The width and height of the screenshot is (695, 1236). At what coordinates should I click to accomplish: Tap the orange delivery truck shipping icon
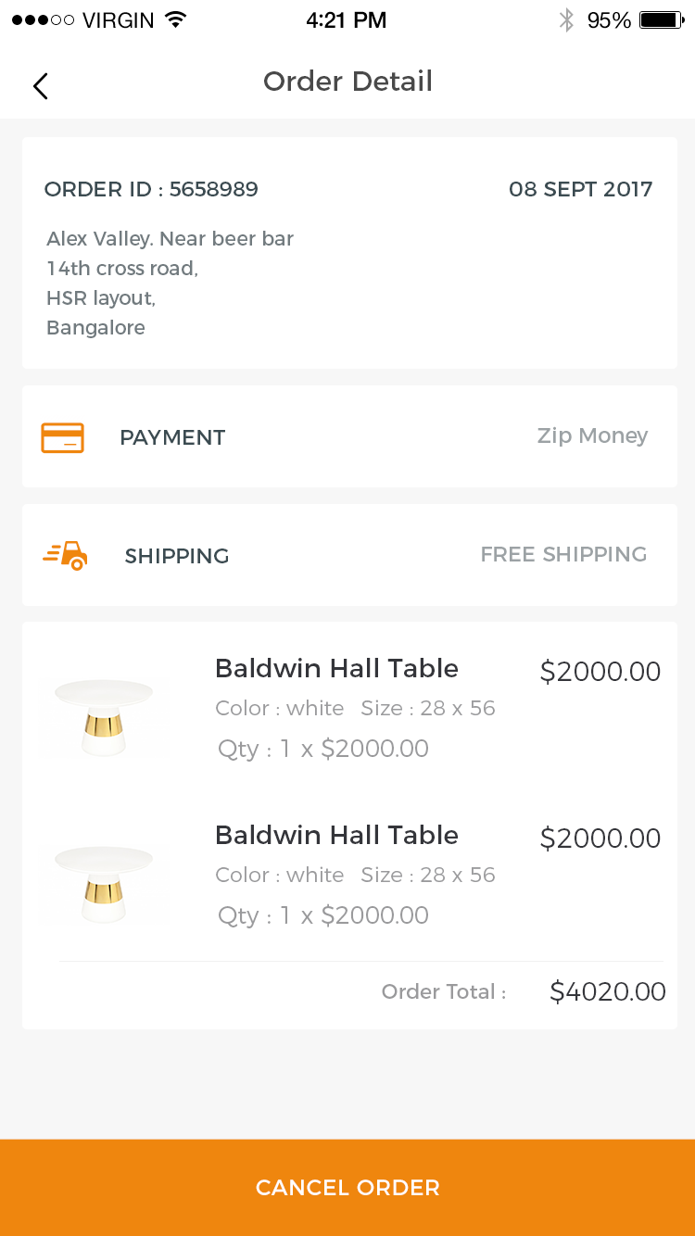(x=66, y=556)
